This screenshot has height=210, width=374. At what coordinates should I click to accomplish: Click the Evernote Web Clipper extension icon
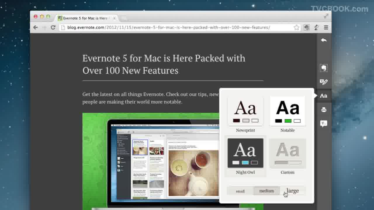click(x=306, y=27)
